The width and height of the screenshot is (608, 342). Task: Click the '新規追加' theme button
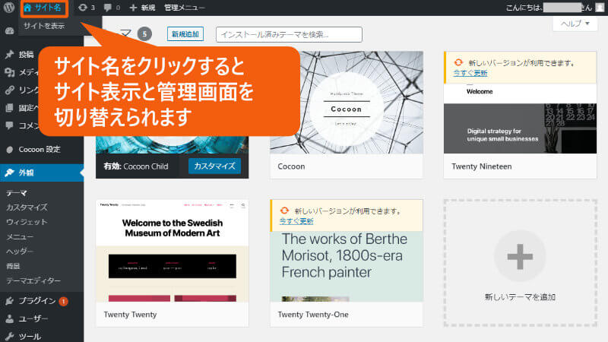(x=185, y=34)
